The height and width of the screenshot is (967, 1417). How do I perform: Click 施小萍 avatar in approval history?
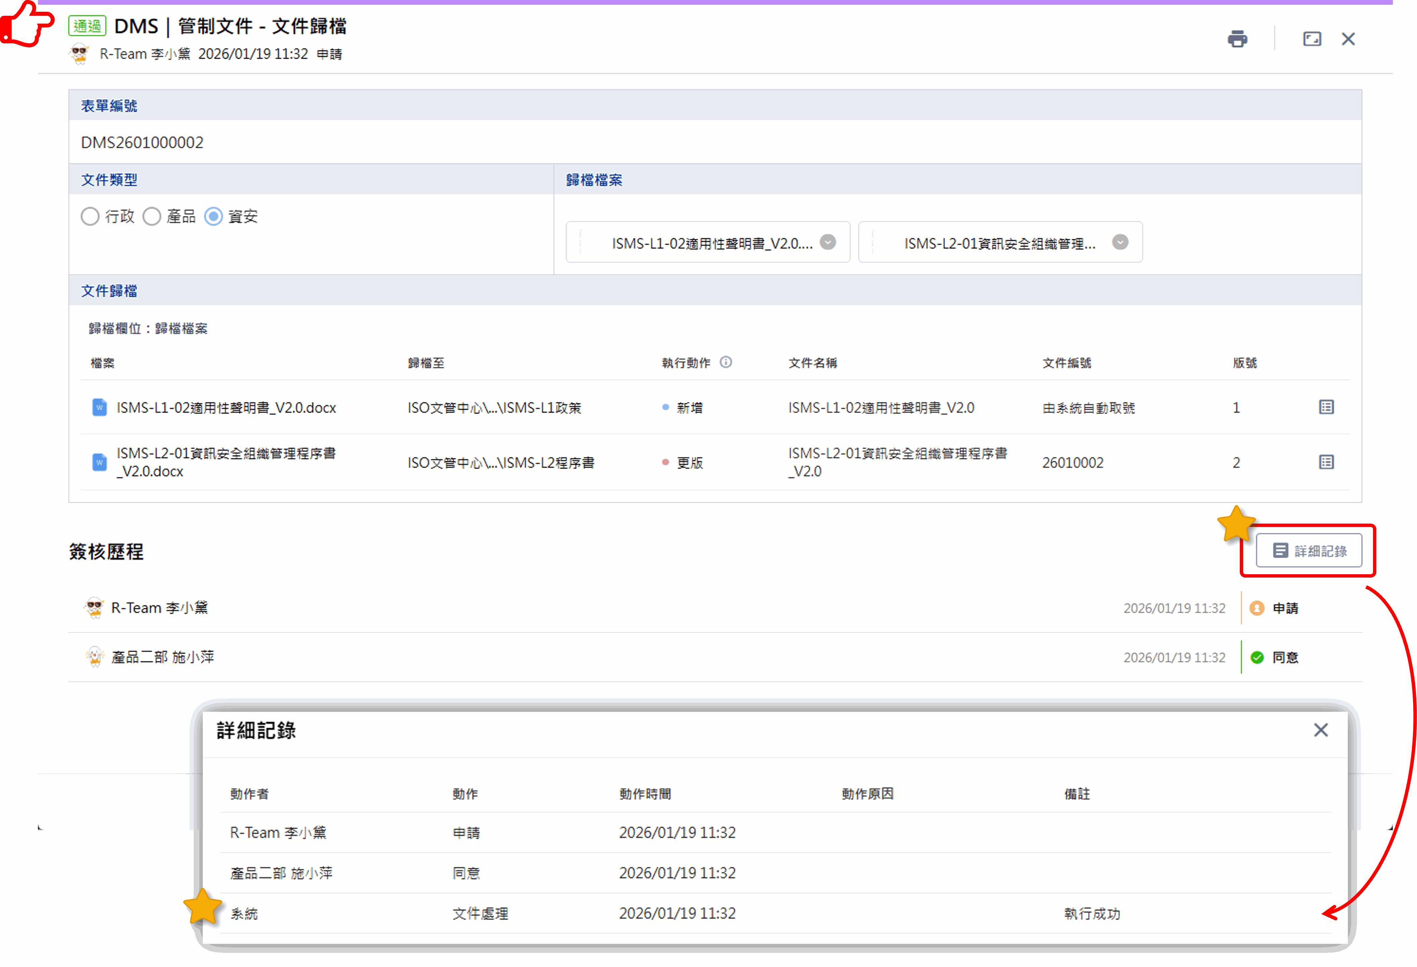coord(95,657)
